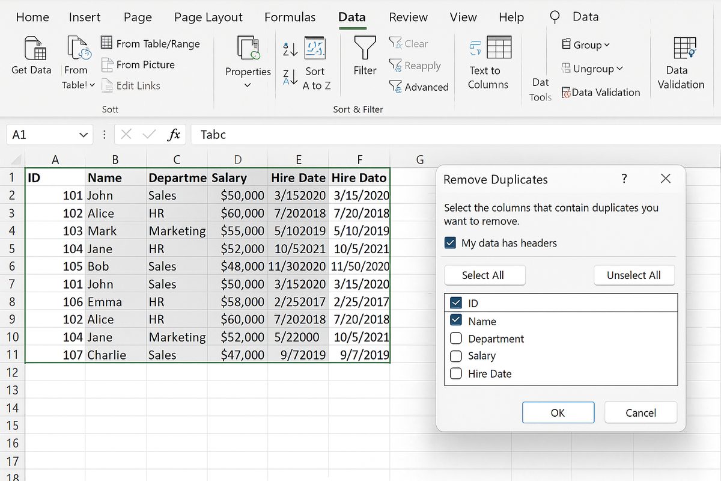Click the formula bar confirm checkmark
This screenshot has height=481, width=721.
tap(149, 135)
